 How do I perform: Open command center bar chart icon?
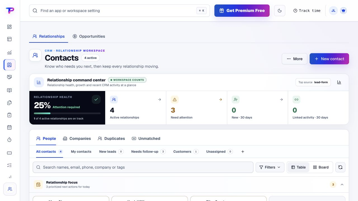pyautogui.click(x=339, y=82)
